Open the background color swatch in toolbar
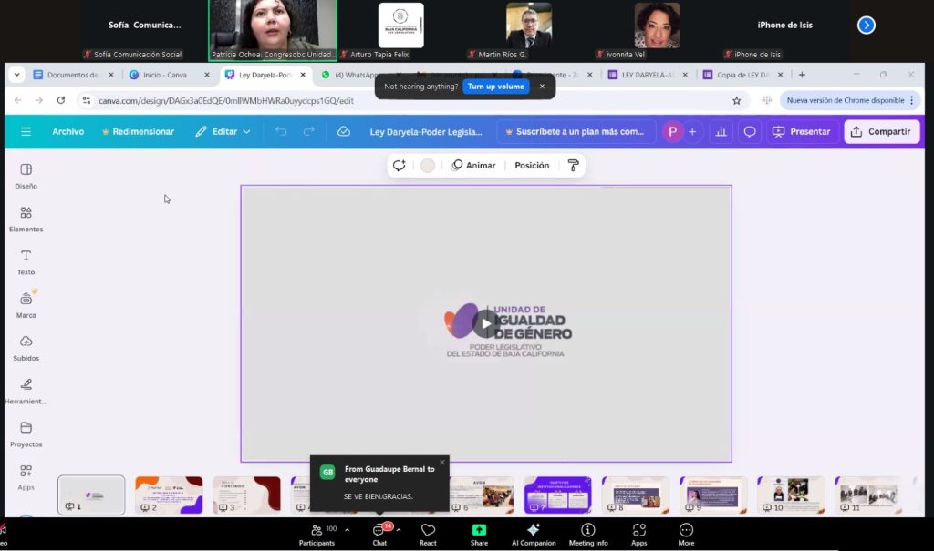The image size is (934, 551). tap(428, 165)
